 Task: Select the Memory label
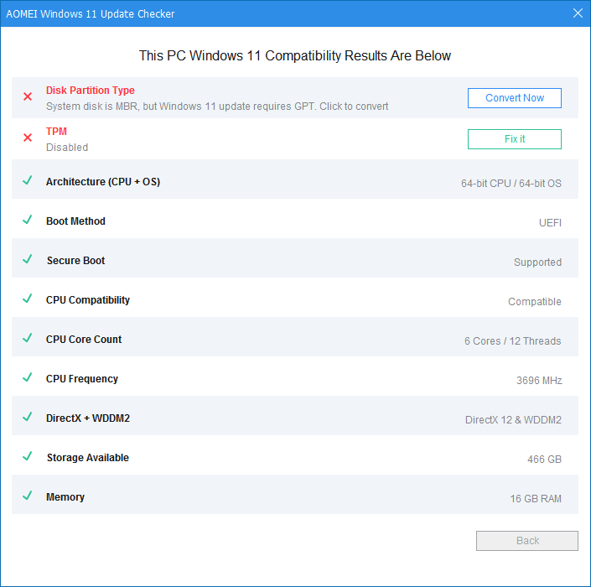click(x=65, y=497)
